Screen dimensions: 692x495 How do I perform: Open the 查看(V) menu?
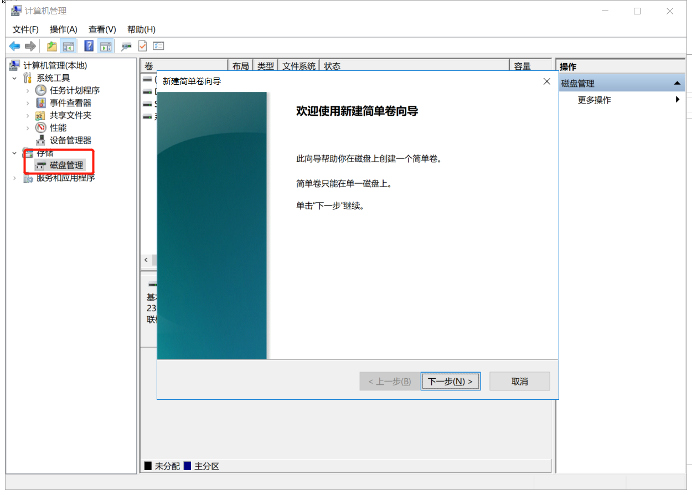coord(102,29)
